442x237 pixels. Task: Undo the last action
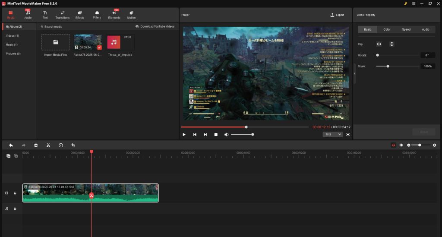(11, 145)
